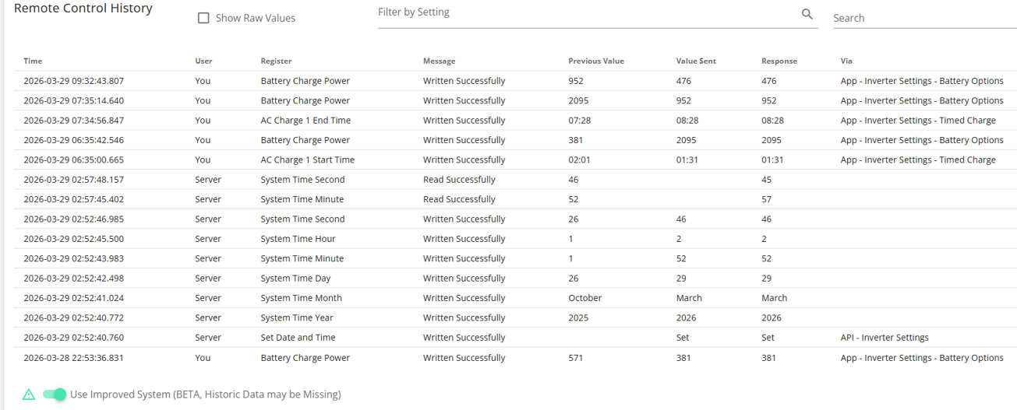Sort by the Register column header
Viewport: 1017px width, 410px height.
tap(276, 61)
